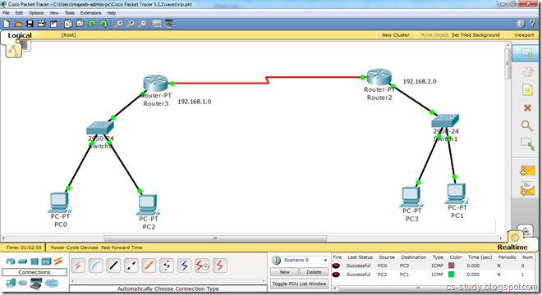The height and width of the screenshot is (295, 542).
Task: Click the Undo green arrow icon
Action: pyautogui.click(x=92, y=24)
